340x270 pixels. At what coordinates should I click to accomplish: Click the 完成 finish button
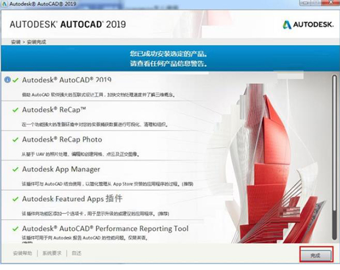(317, 255)
